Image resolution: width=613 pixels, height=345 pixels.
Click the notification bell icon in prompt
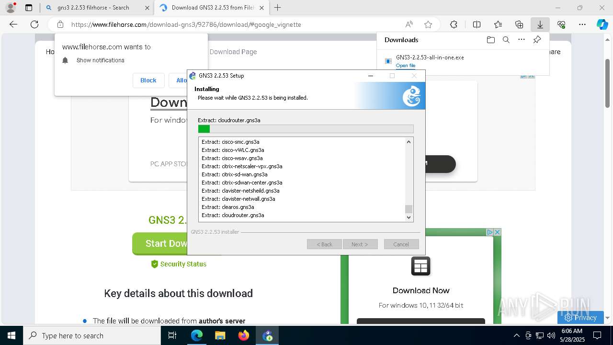tap(66, 60)
